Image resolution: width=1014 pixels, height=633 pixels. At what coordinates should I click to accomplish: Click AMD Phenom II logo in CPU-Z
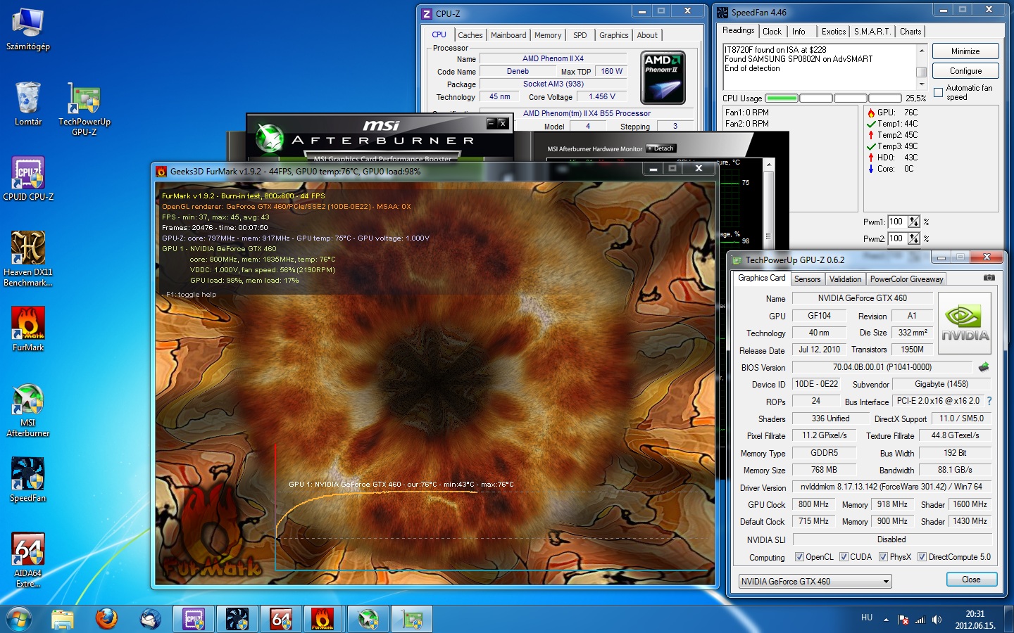coord(663,77)
